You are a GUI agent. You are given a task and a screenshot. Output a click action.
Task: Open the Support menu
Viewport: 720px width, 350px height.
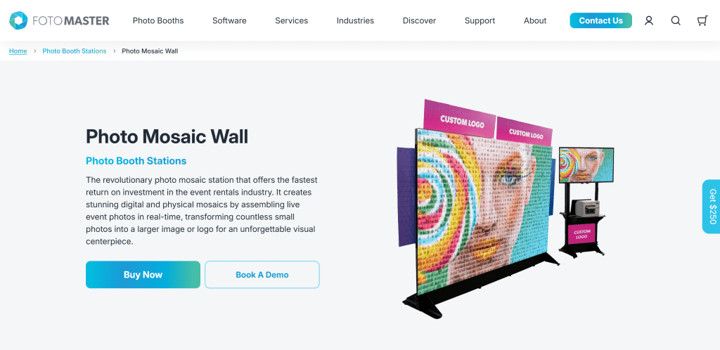point(480,20)
